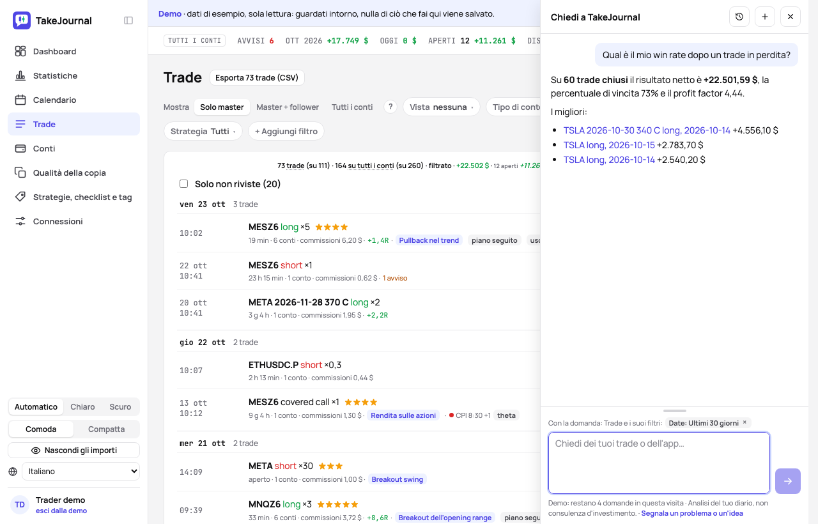This screenshot has width=818, height=524.
Task: Click '+ Aggiungi filtro' button
Action: [286, 131]
